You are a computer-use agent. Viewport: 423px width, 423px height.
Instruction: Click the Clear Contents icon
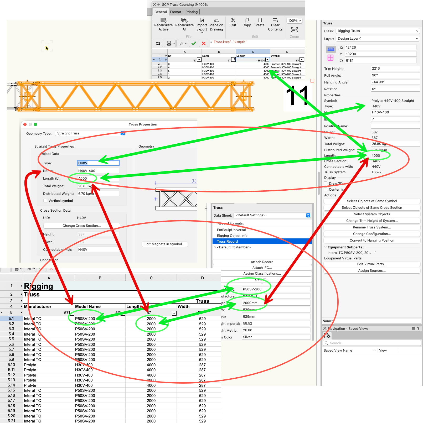275,20
